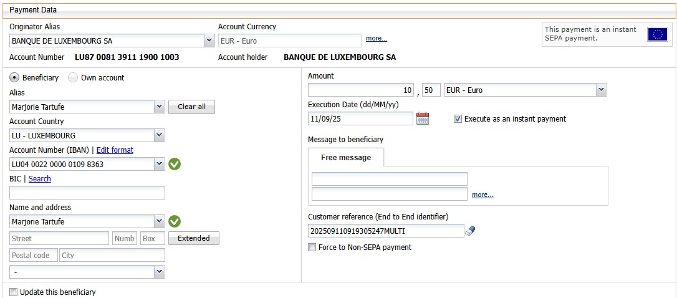Viewport: 677px width, 298px height.
Task: Click the Account Currency EUR field
Action: click(x=290, y=41)
